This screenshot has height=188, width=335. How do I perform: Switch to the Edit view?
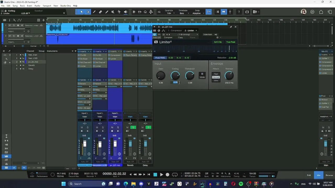click(x=309, y=175)
